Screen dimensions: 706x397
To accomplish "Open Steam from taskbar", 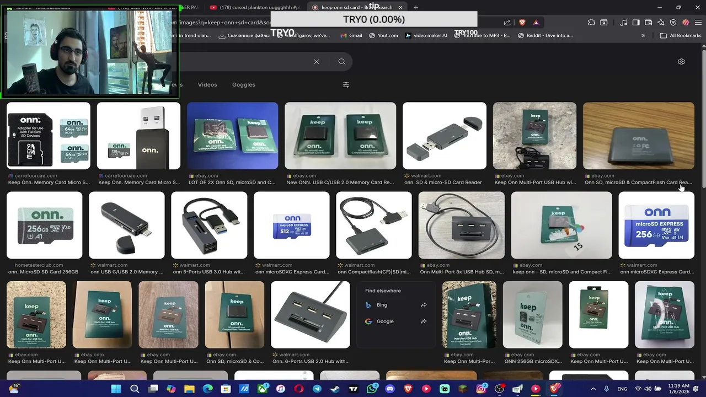I will 335,389.
